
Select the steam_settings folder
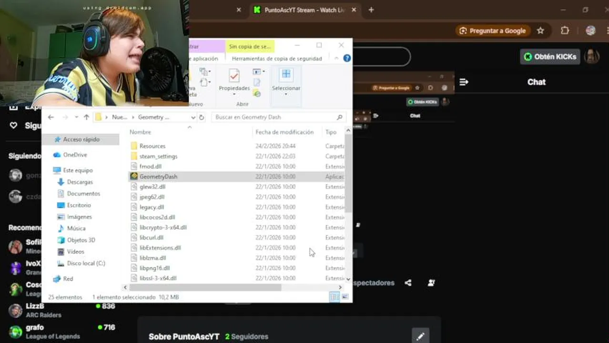tap(236, 156)
